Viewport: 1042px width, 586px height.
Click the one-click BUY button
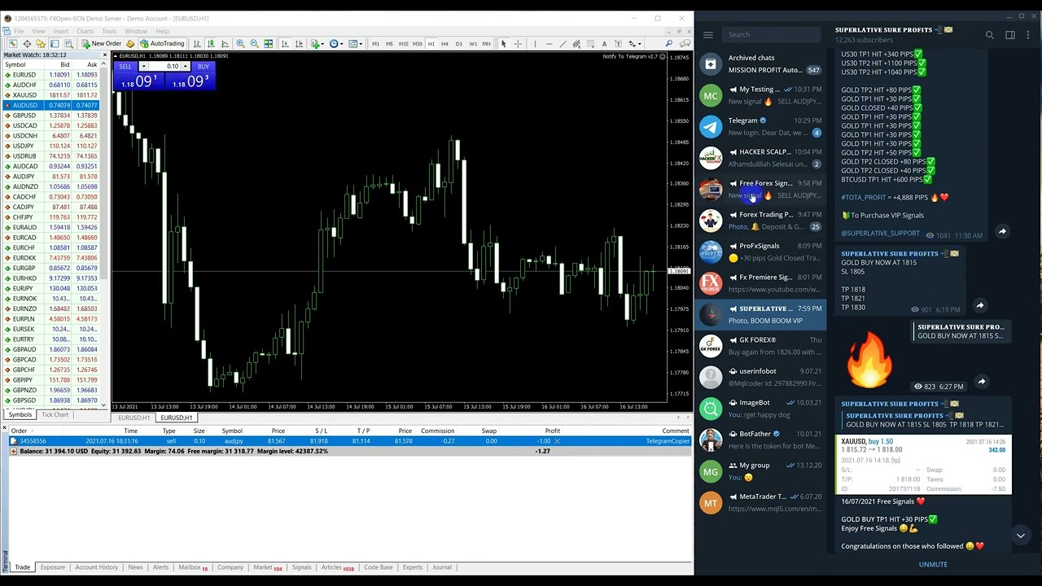coord(203,66)
